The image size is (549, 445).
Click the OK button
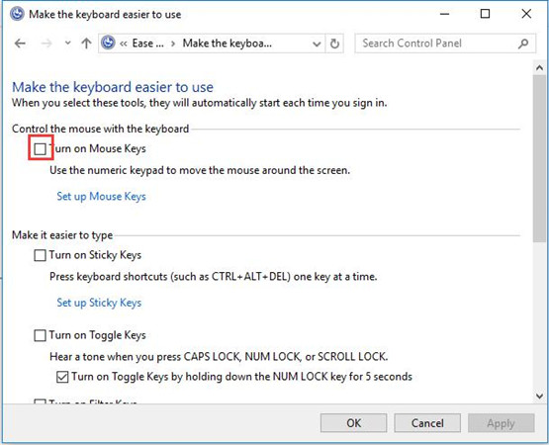(353, 423)
